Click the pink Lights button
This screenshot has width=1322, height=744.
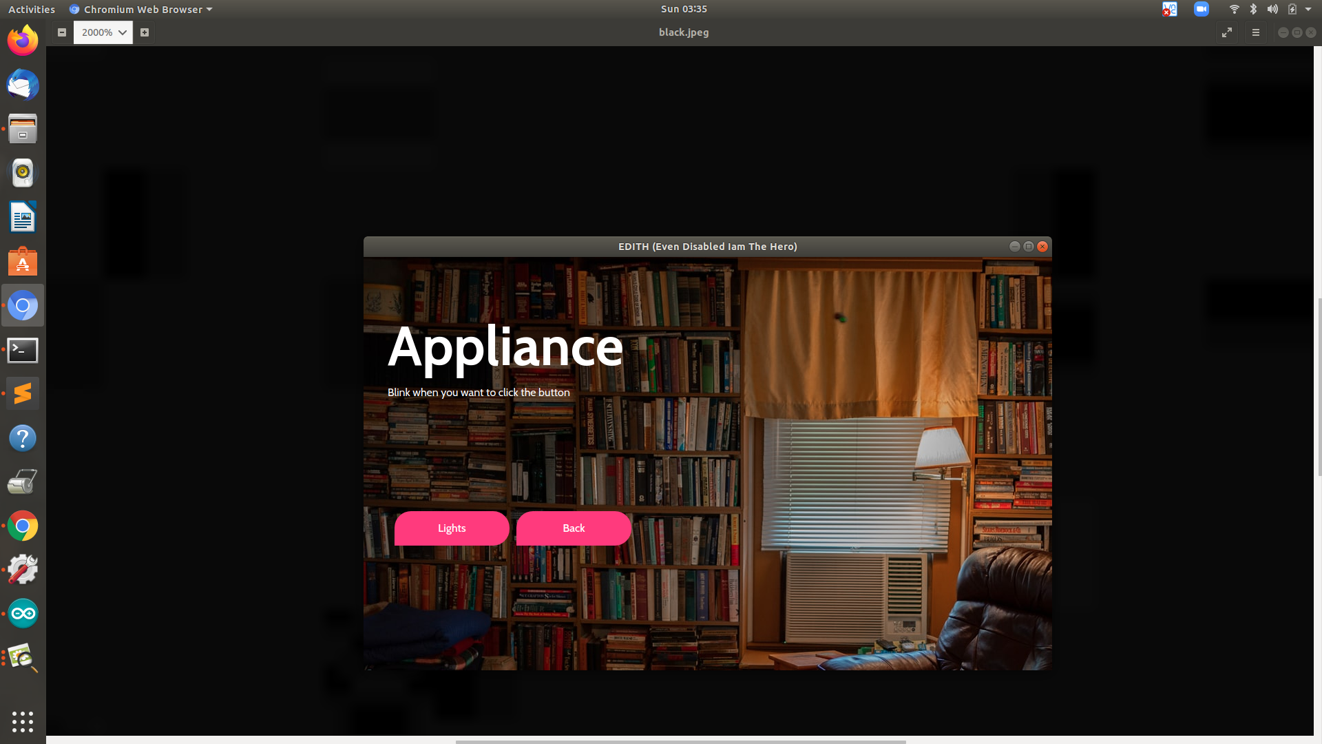tap(452, 528)
